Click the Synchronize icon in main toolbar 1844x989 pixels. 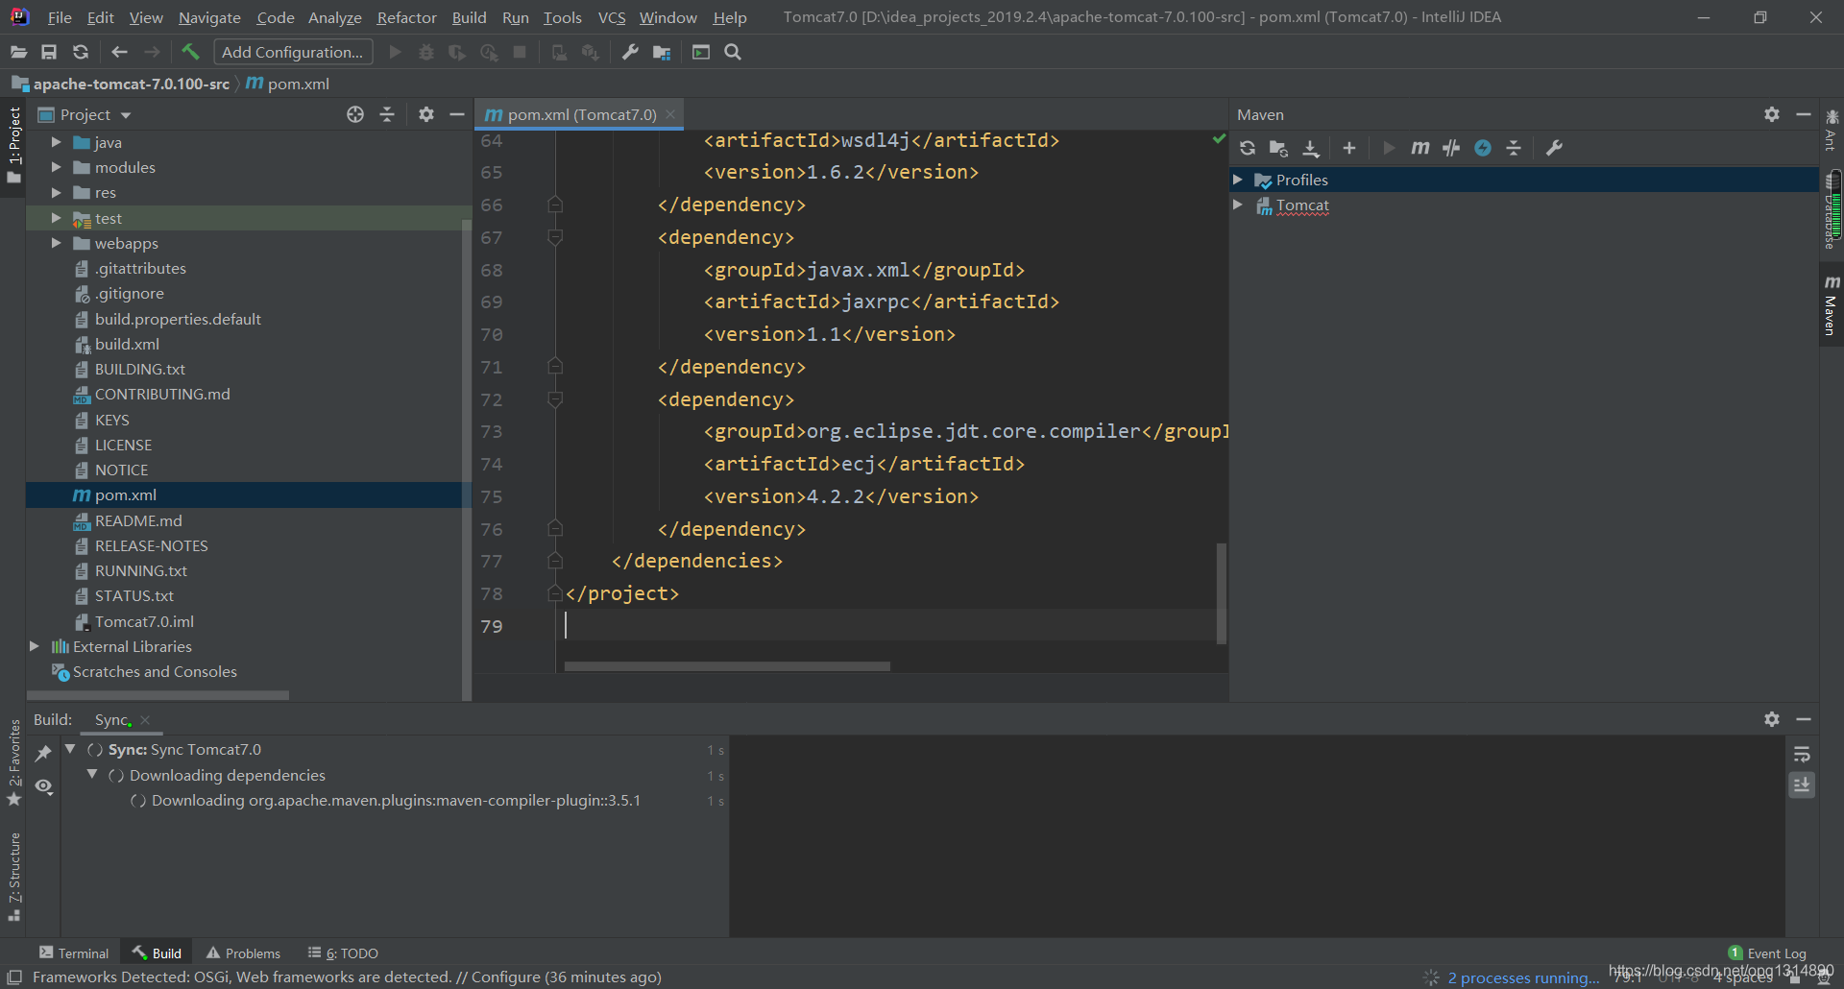pyautogui.click(x=81, y=52)
